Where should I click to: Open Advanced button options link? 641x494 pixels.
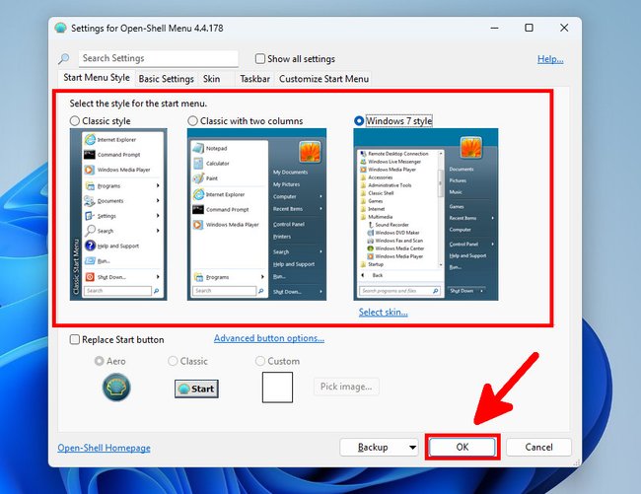269,338
